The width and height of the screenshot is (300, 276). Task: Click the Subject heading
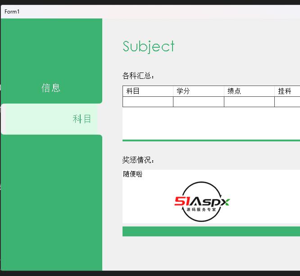click(x=149, y=46)
